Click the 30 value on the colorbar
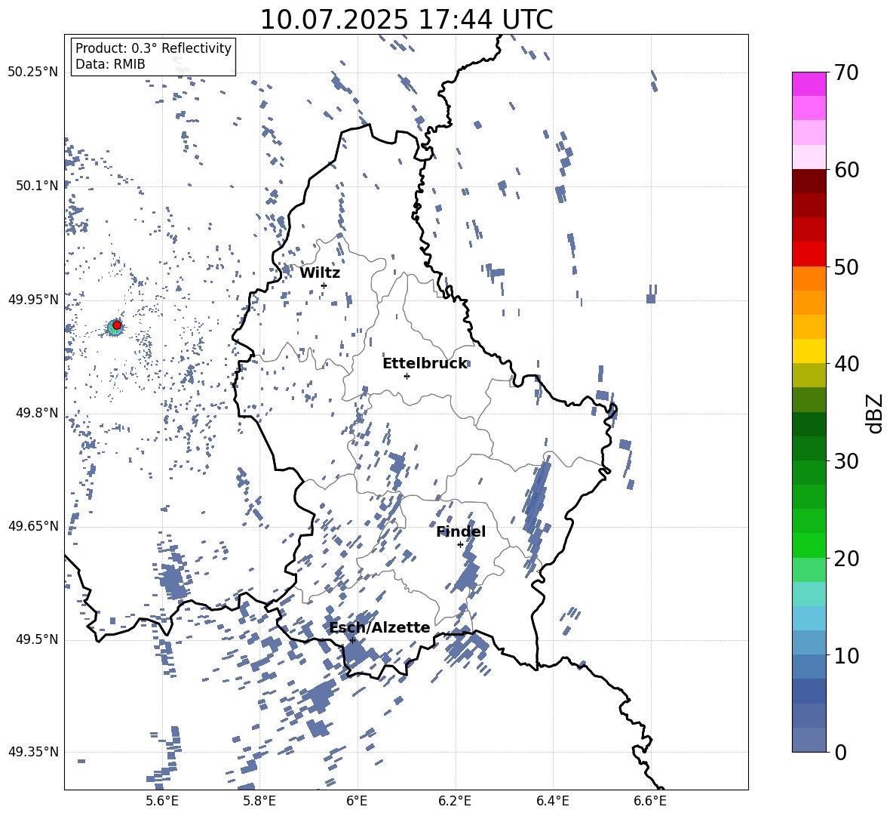Image resolution: width=893 pixels, height=816 pixels. point(847,461)
